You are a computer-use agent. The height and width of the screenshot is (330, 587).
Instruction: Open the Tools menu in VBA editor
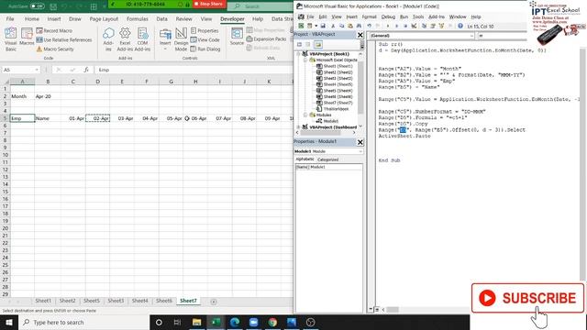(418, 16)
